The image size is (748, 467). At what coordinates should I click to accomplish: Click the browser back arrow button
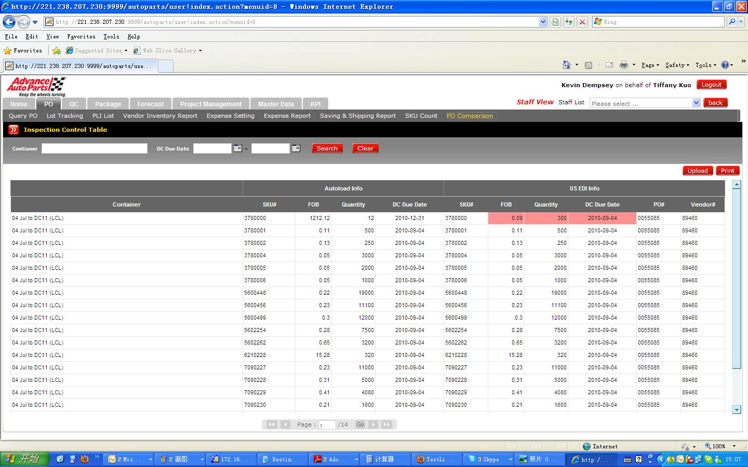(9, 22)
